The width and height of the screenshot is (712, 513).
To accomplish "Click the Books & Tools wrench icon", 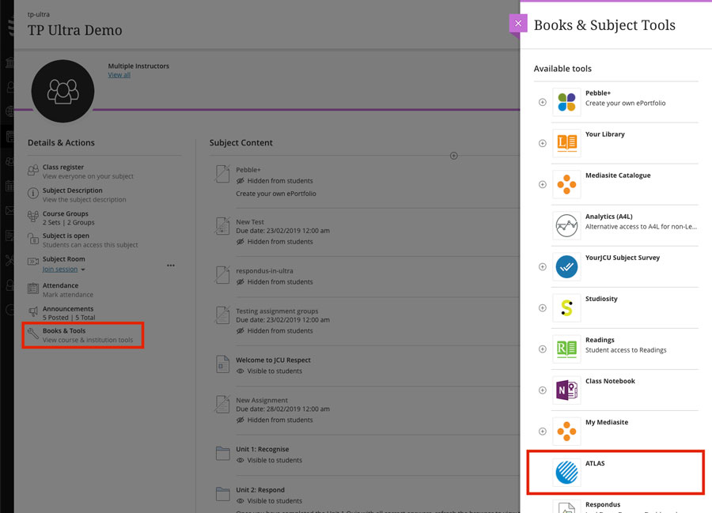I will (32, 334).
